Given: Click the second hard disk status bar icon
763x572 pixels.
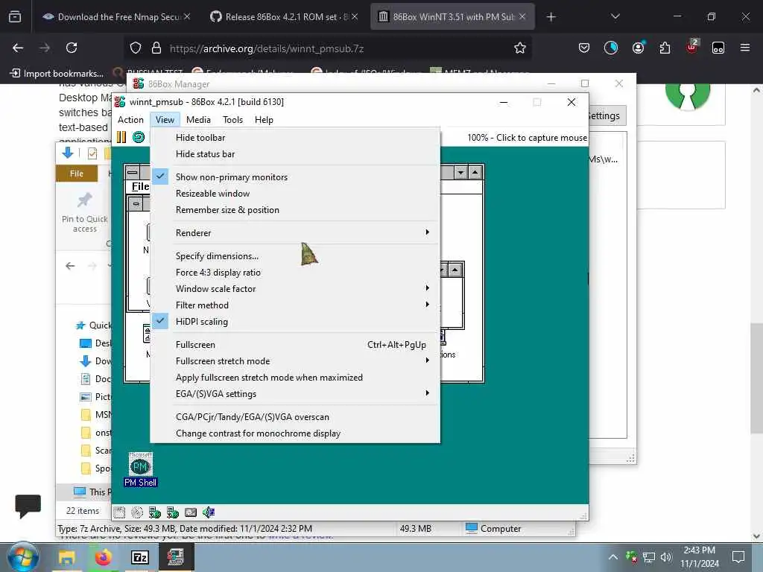Looking at the screenshot, I should [173, 512].
